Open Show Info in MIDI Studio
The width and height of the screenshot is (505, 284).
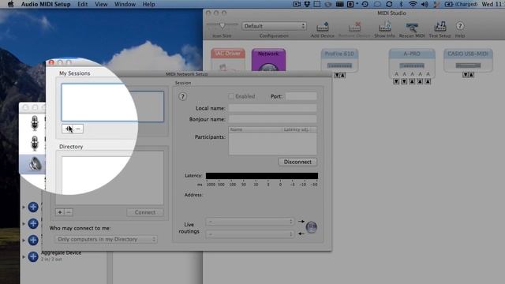coord(384,30)
